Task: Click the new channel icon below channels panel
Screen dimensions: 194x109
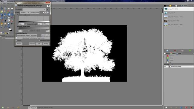Action: coord(166,107)
